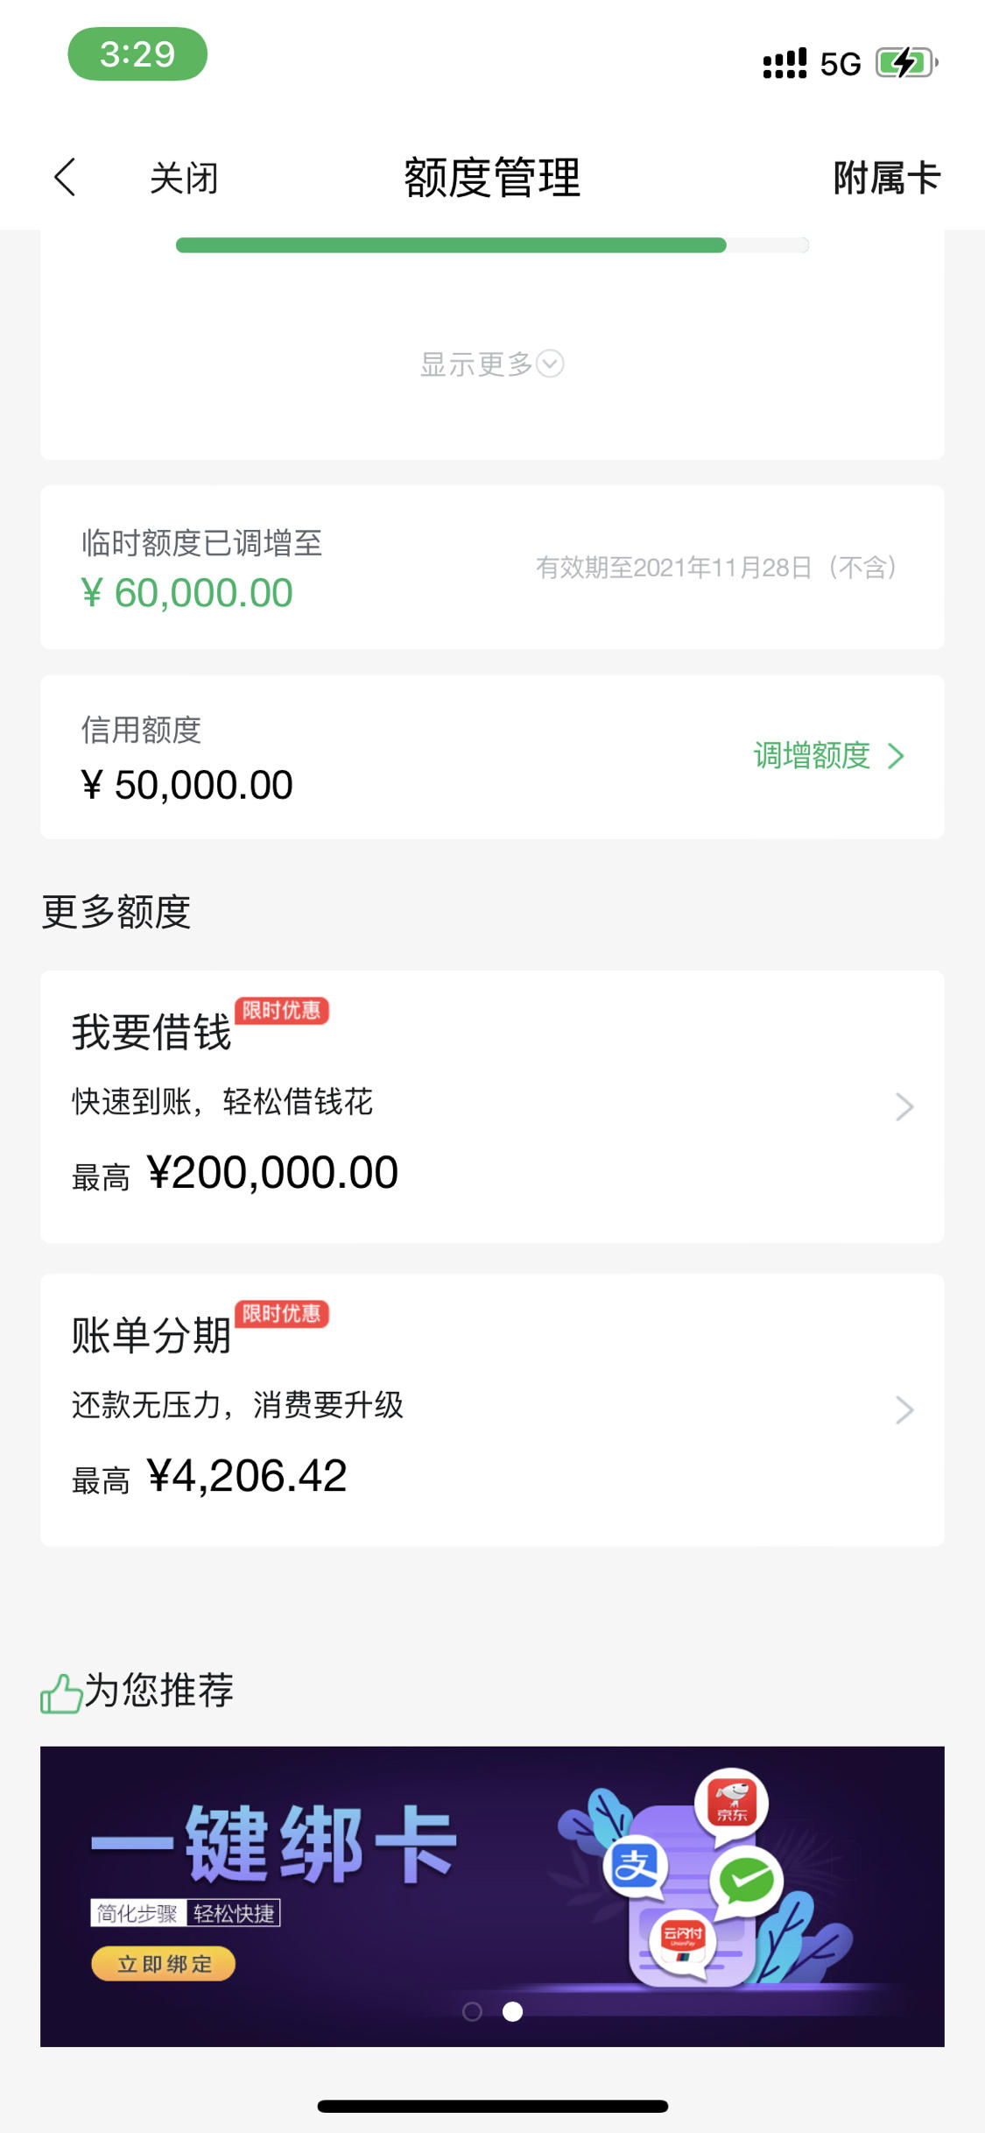Tap the Alipay 支 icon in banner
This screenshot has width=985, height=2133.
636,1866
